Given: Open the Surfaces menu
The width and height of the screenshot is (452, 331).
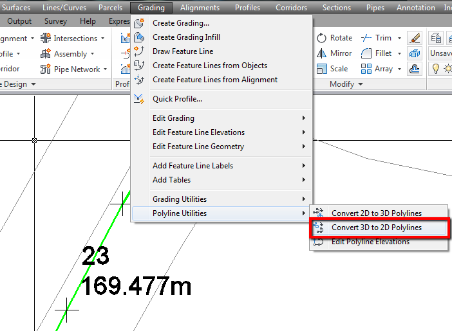Looking at the screenshot, I should click(x=16, y=8).
